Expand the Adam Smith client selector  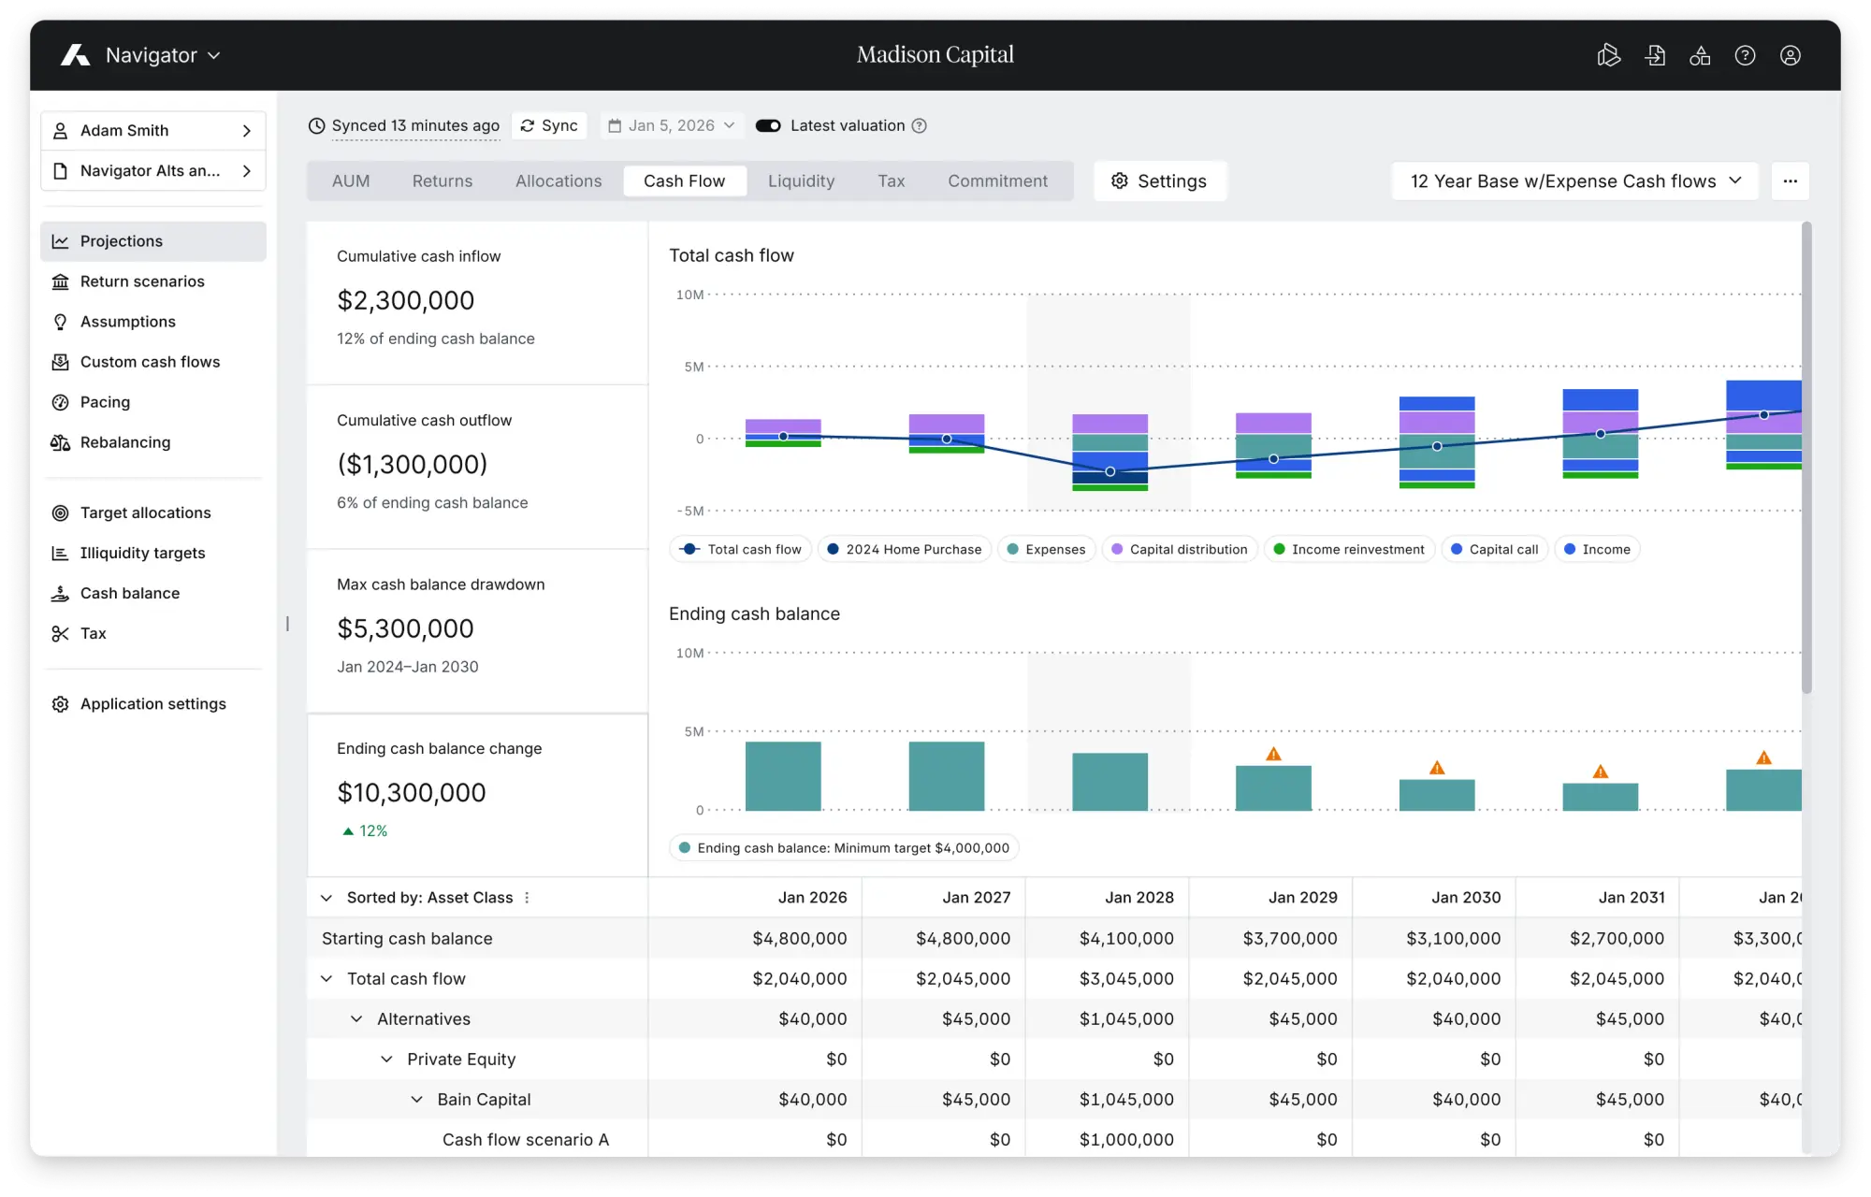153,131
